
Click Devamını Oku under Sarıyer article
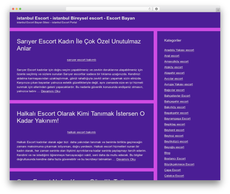tap(51, 91)
